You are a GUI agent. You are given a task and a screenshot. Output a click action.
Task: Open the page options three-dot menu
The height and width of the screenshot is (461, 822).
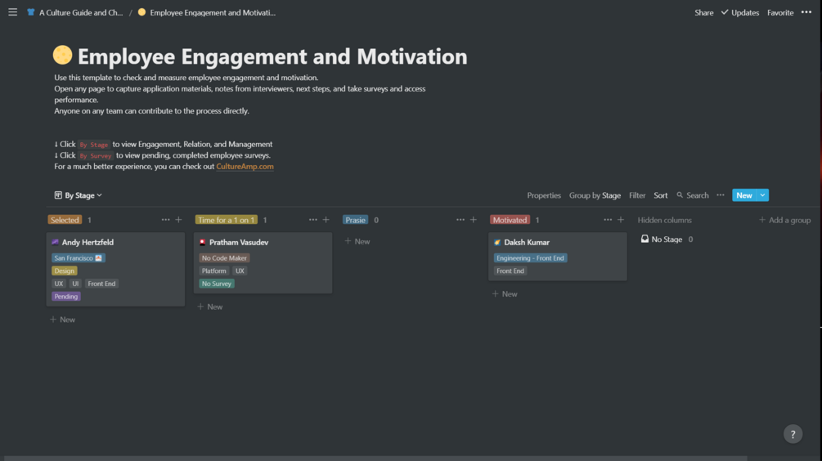click(806, 12)
